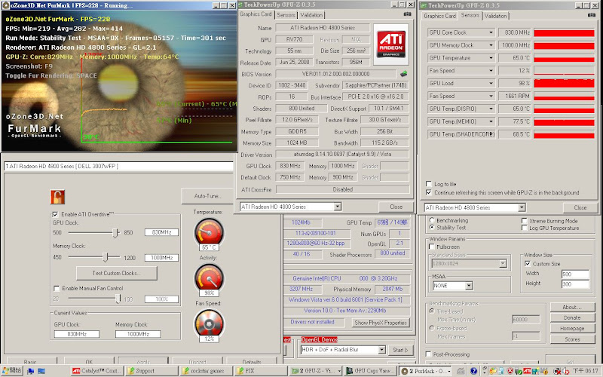Select the Benchmarking radio button
Image resolution: width=603 pixels, height=377 pixels.
pos(432,221)
